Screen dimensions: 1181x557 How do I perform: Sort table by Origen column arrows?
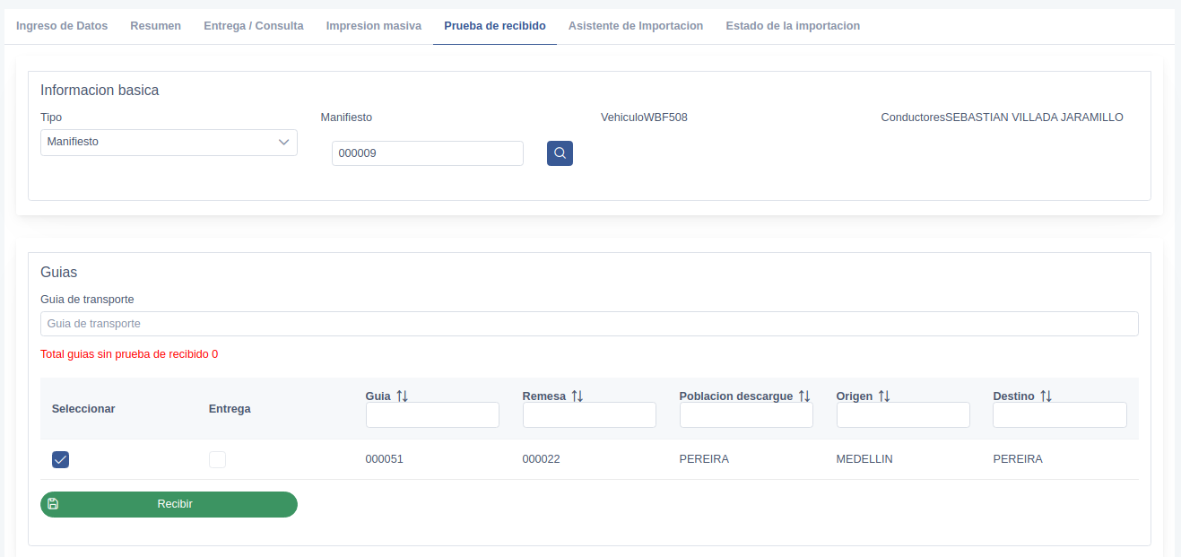tap(883, 396)
